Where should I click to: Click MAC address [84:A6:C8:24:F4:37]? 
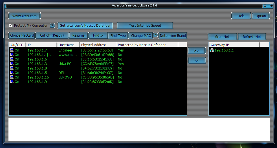[97, 73]
